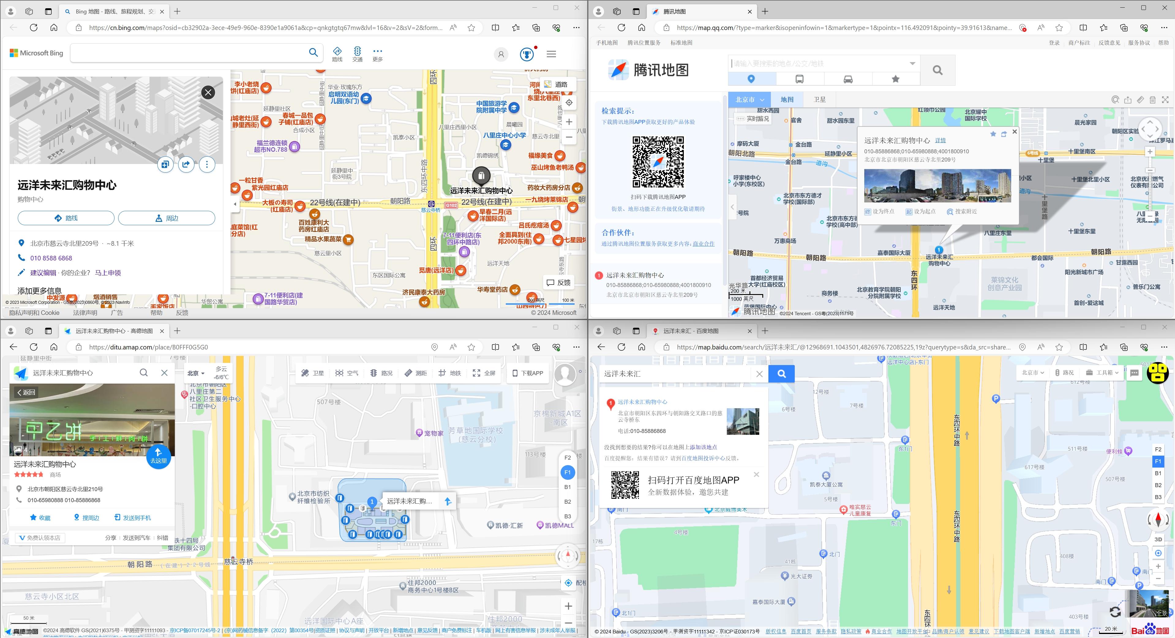The height and width of the screenshot is (638, 1175).
Task: Open Bing Maps 交通 traffic icon
Action: [357, 54]
